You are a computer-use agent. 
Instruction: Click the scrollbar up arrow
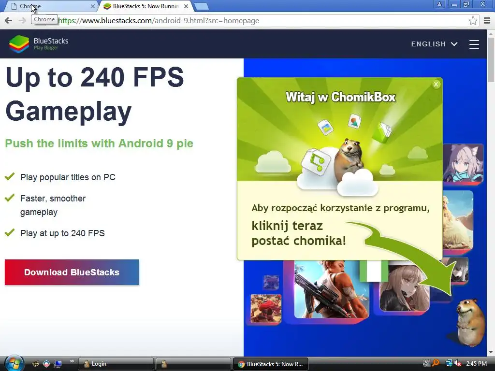pos(491,33)
